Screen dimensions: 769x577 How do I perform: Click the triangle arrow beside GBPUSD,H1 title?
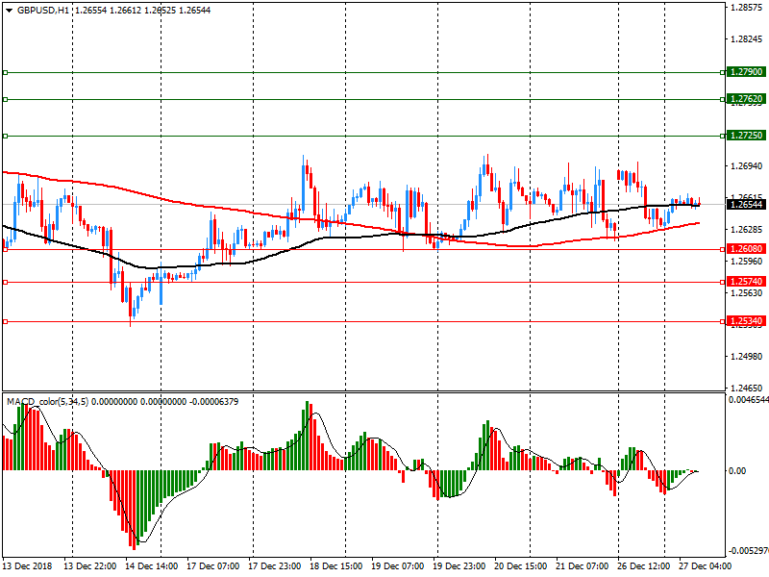pos(9,10)
